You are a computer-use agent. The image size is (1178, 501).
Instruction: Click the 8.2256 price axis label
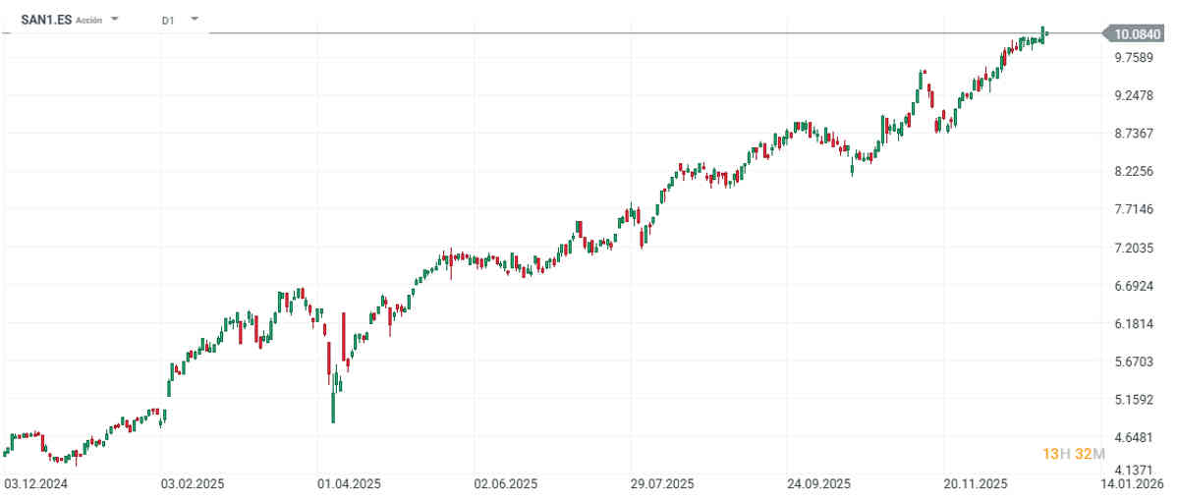click(1132, 171)
